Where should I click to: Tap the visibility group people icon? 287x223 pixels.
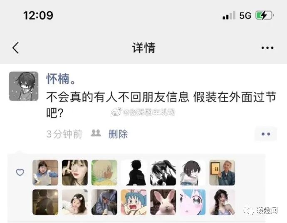click(x=96, y=133)
